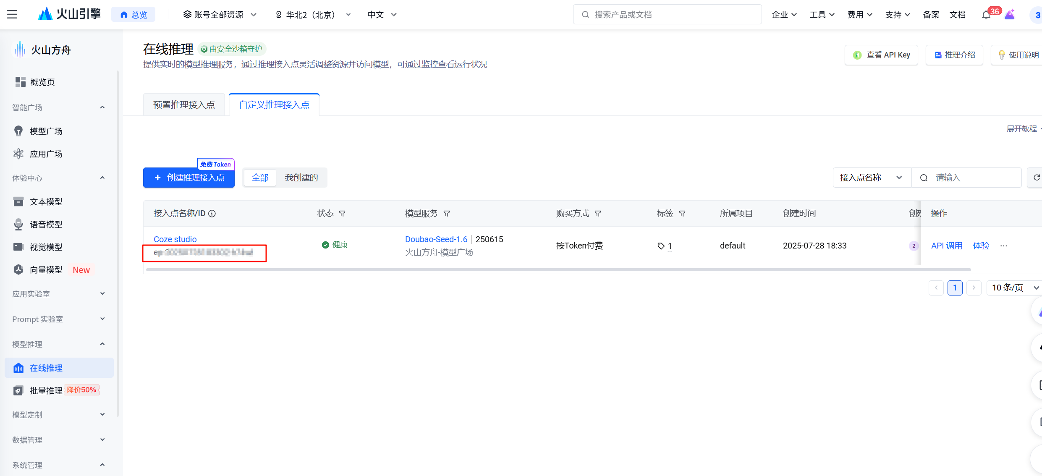Open the hamburger navigation menu
This screenshot has width=1042, height=476.
(11, 14)
